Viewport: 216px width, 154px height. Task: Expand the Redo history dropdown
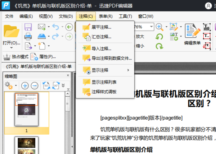click(x=62, y=36)
